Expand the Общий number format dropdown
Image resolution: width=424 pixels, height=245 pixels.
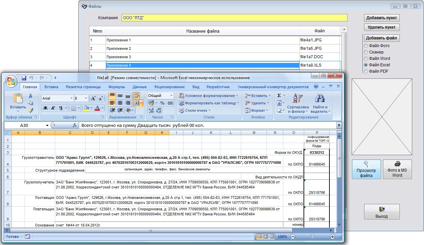pyautogui.click(x=171, y=96)
